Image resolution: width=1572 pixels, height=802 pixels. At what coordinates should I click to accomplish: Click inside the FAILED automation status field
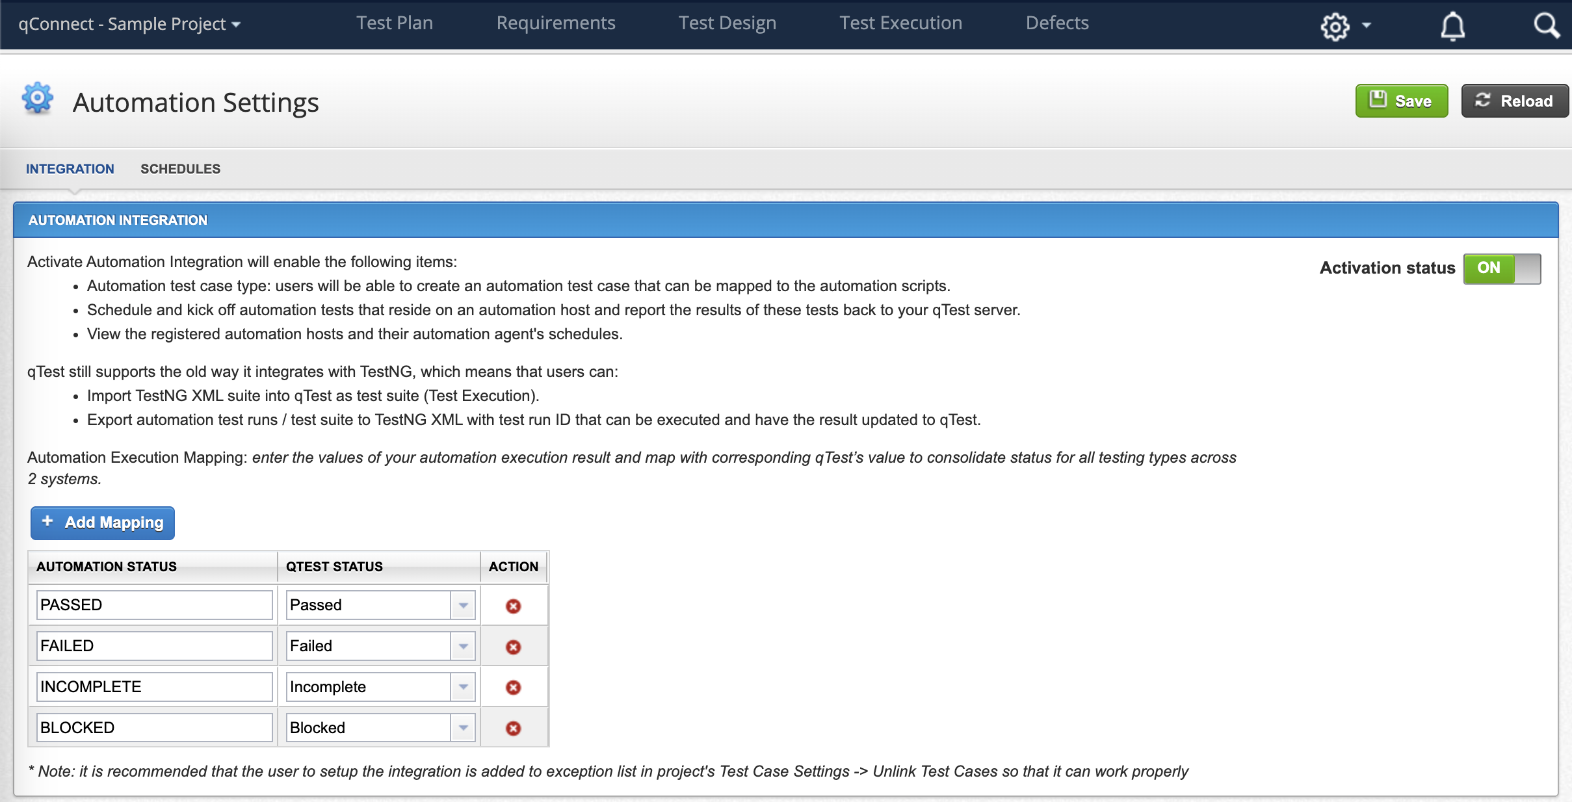tap(154, 645)
